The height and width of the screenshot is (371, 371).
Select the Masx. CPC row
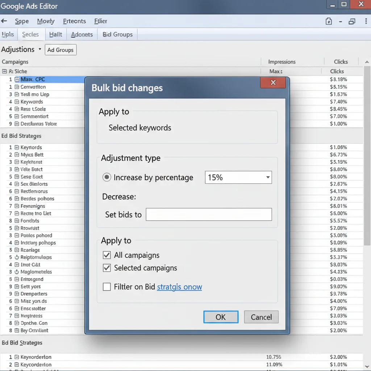43,79
